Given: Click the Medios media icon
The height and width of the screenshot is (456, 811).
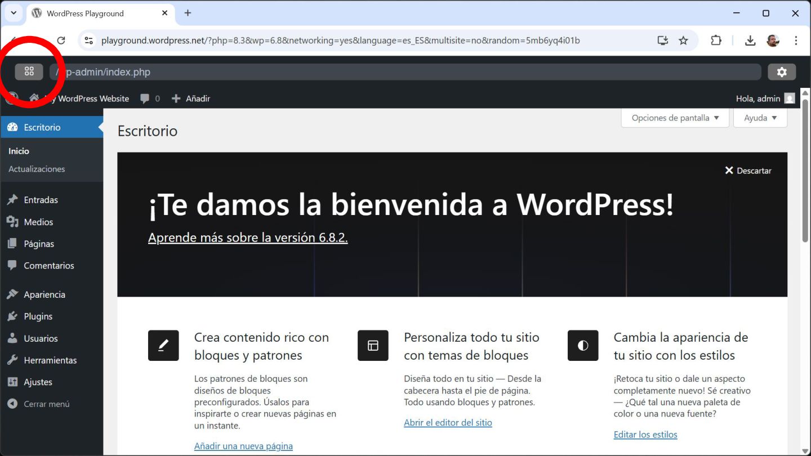Looking at the screenshot, I should [x=12, y=222].
